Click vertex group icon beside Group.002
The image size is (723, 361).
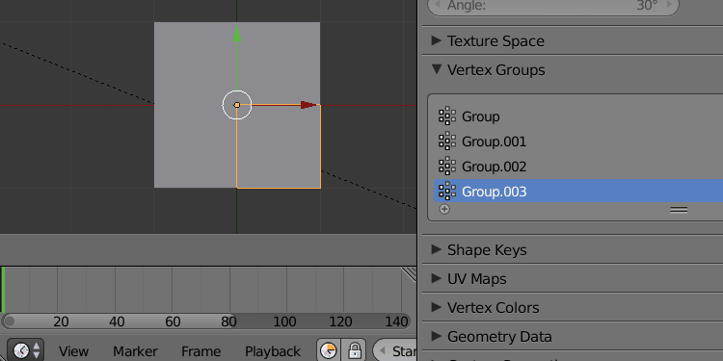446,166
